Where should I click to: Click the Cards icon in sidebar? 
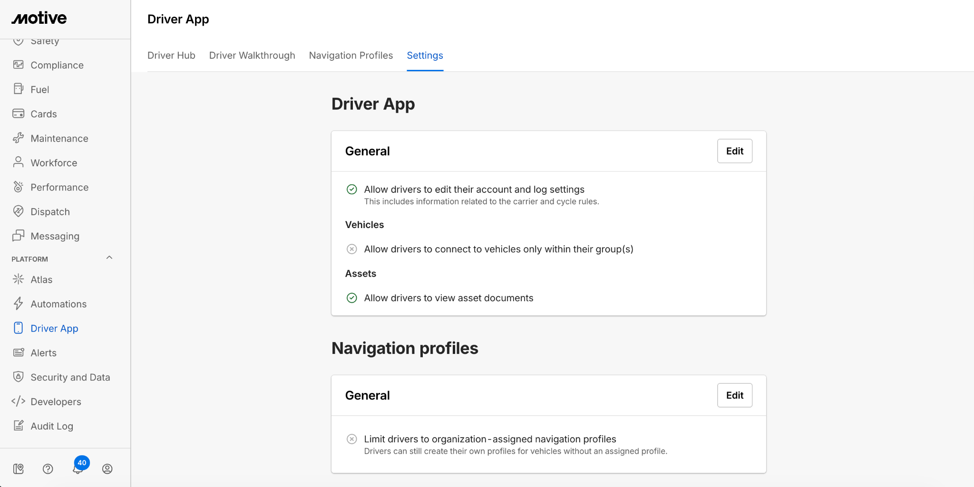[x=19, y=114]
